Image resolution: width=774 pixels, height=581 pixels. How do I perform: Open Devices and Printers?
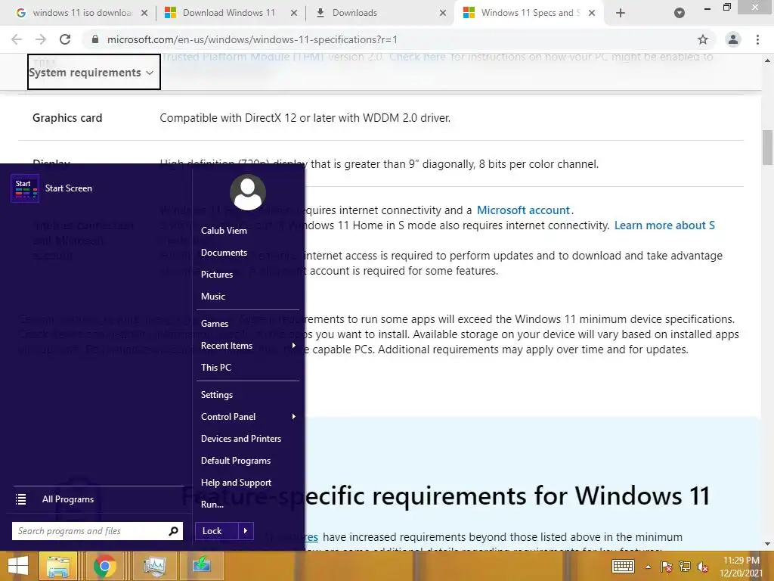241,439
